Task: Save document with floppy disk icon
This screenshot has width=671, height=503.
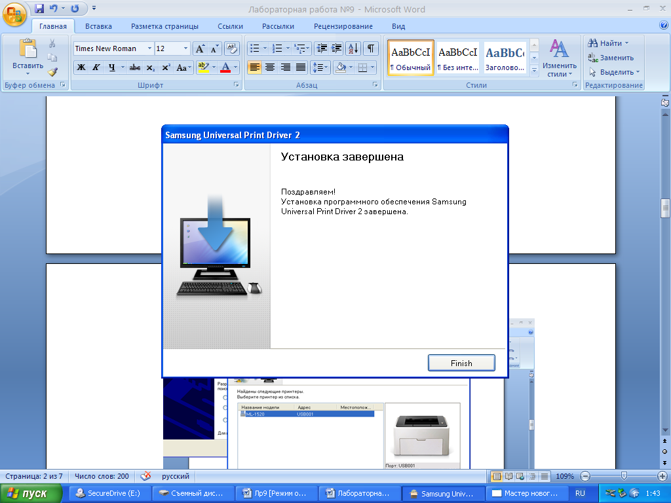Action: pyautogui.click(x=39, y=8)
